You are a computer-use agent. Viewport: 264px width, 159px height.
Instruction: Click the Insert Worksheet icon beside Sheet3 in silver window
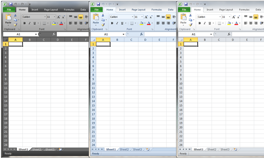coord(235,149)
